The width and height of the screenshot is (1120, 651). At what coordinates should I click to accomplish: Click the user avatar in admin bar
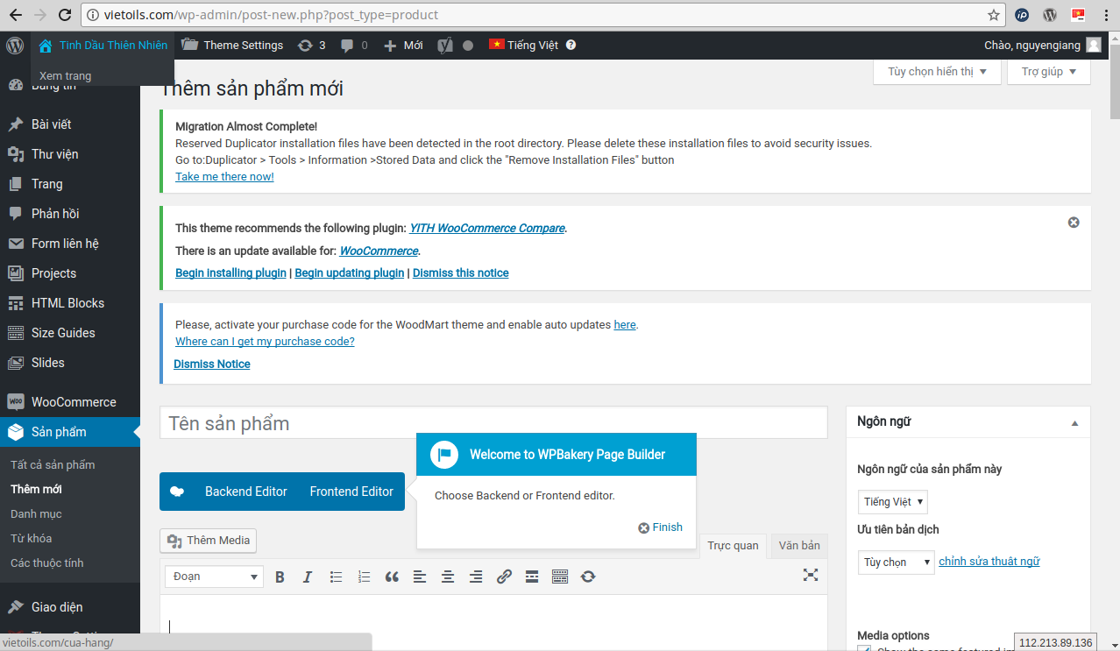point(1093,45)
